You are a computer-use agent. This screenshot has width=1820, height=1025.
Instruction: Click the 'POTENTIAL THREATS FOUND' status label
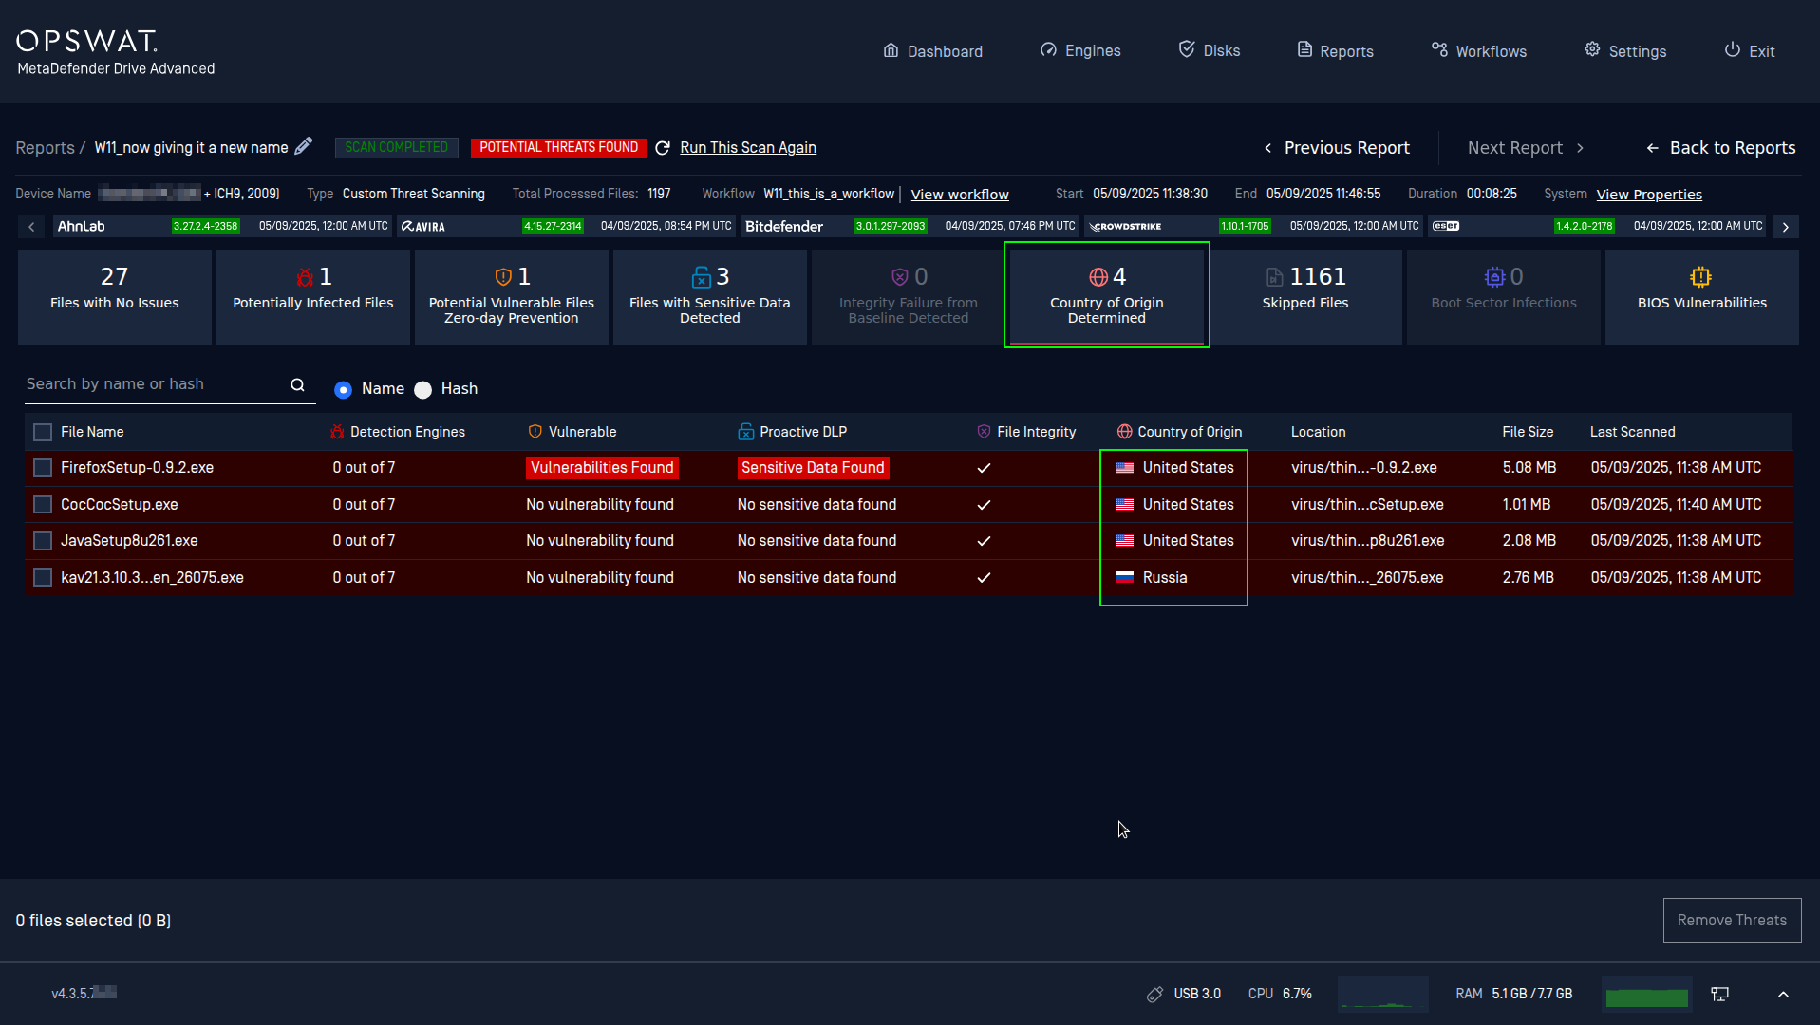pyautogui.click(x=558, y=147)
